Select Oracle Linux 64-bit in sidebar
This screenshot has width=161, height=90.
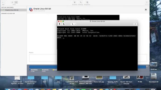[x=14, y=10]
